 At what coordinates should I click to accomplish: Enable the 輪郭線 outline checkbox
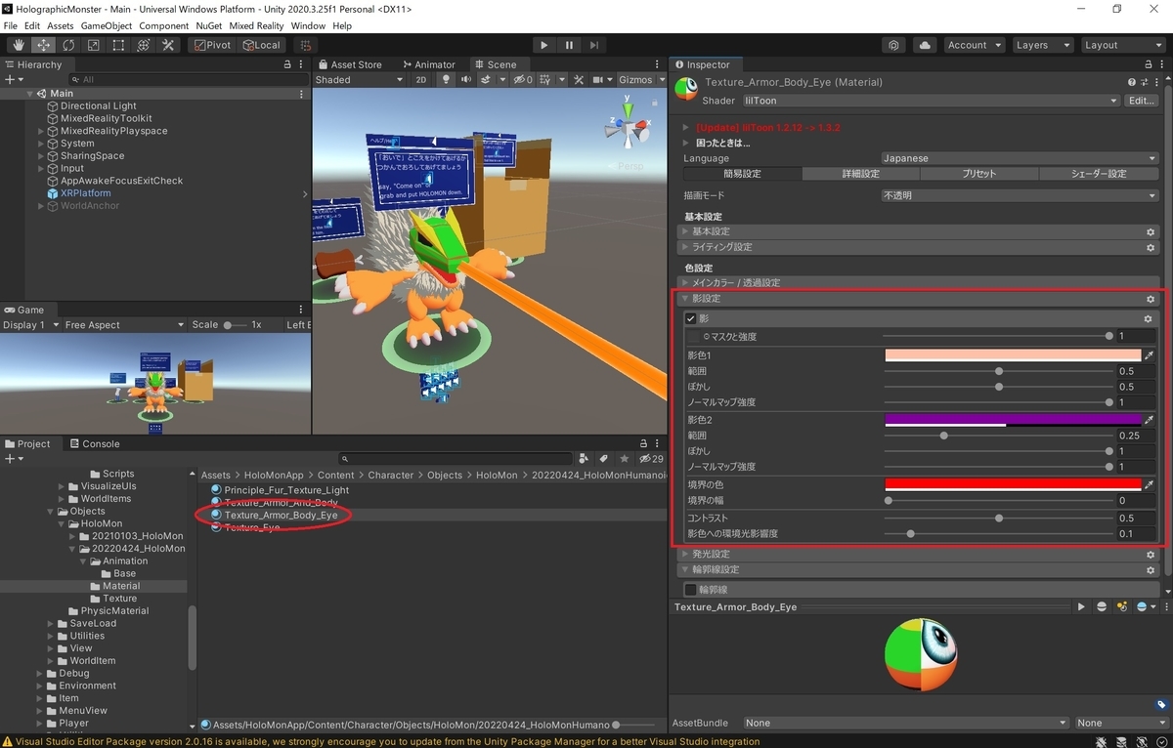(x=690, y=590)
